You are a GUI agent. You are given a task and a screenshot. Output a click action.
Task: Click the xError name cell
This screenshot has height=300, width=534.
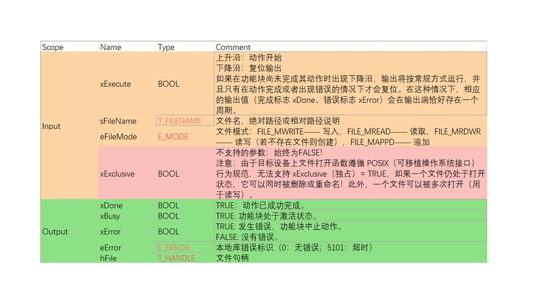click(x=110, y=232)
